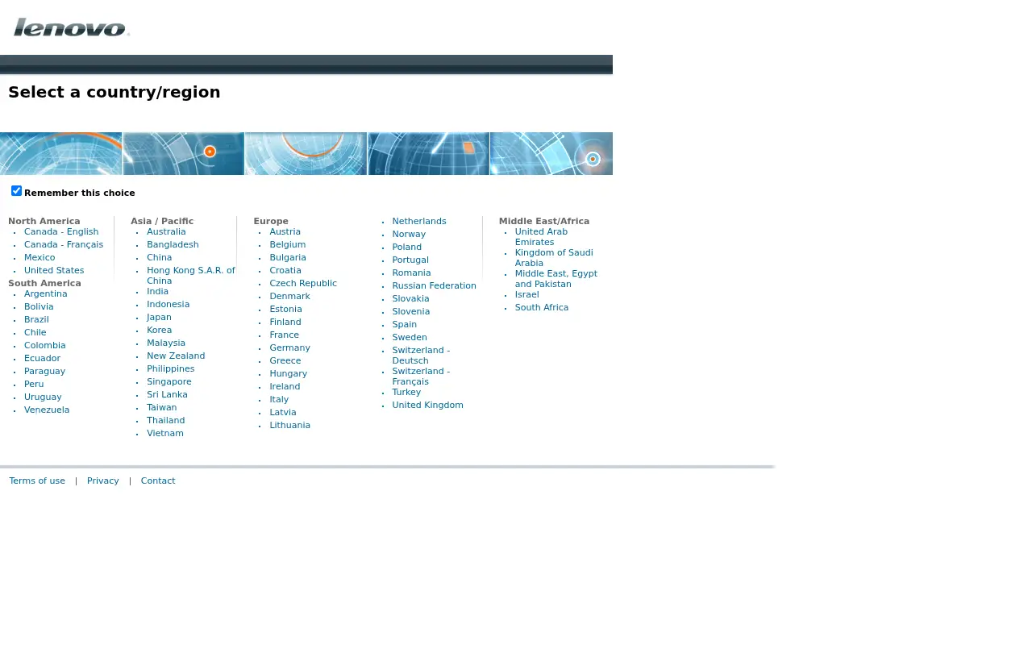Choose Mexico from North America

[x=40, y=258]
